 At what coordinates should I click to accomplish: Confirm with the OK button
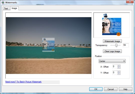coord(96,89)
